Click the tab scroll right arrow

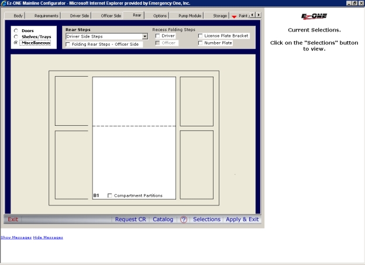tap(259, 15)
